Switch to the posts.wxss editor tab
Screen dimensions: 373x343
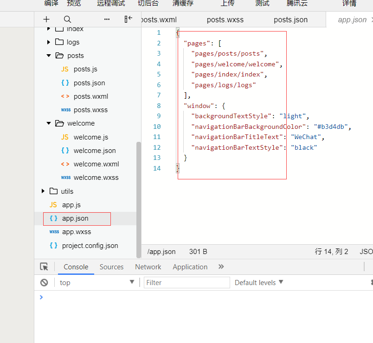[225, 19]
